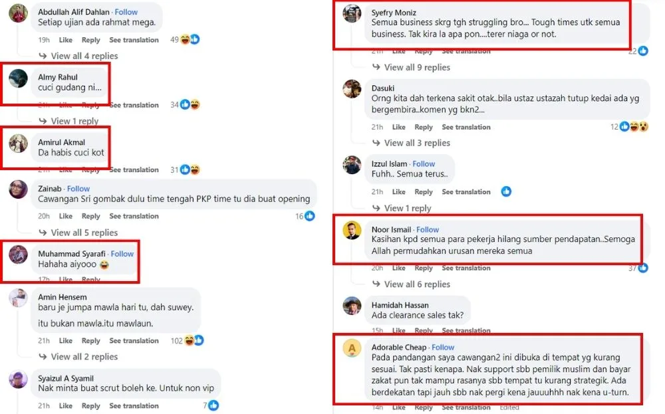Image resolution: width=665 pixels, height=414 pixels.
Task: Click reactions on Amin Hensem's comment
Action: click(194, 341)
